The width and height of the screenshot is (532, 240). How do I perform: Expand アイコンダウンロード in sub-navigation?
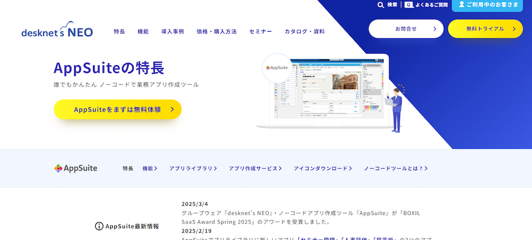pos(323,168)
